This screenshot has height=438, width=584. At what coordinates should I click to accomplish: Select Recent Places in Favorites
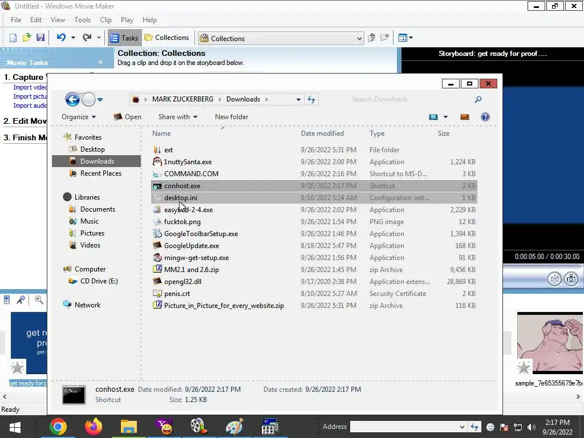[100, 173]
